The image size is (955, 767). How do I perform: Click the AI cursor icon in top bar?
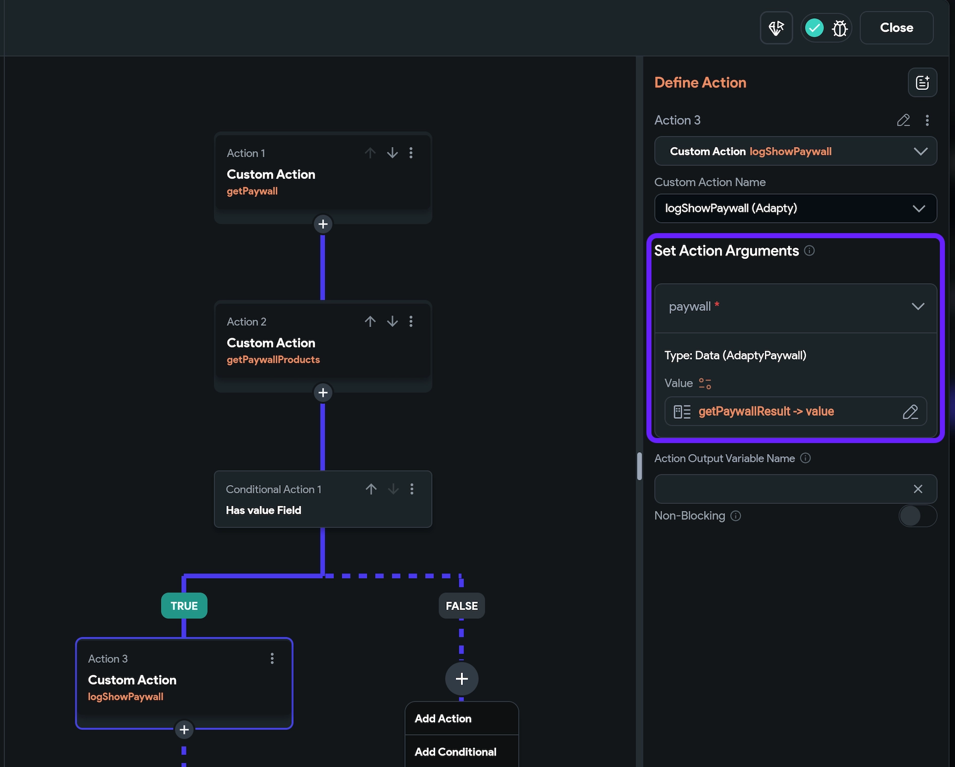pyautogui.click(x=776, y=28)
